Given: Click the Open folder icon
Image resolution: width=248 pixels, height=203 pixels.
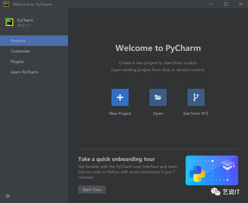Looking at the screenshot, I should [x=158, y=97].
